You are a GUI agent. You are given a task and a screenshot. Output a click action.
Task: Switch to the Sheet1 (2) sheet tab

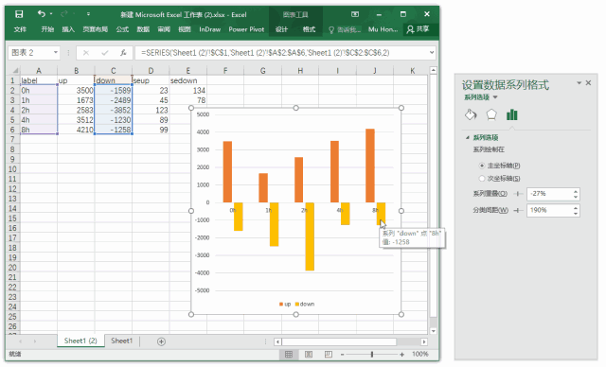(80, 341)
